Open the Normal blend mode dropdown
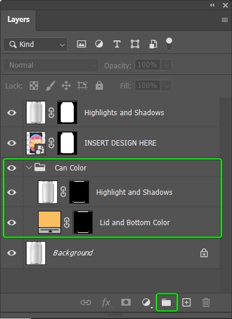 [x=51, y=65]
